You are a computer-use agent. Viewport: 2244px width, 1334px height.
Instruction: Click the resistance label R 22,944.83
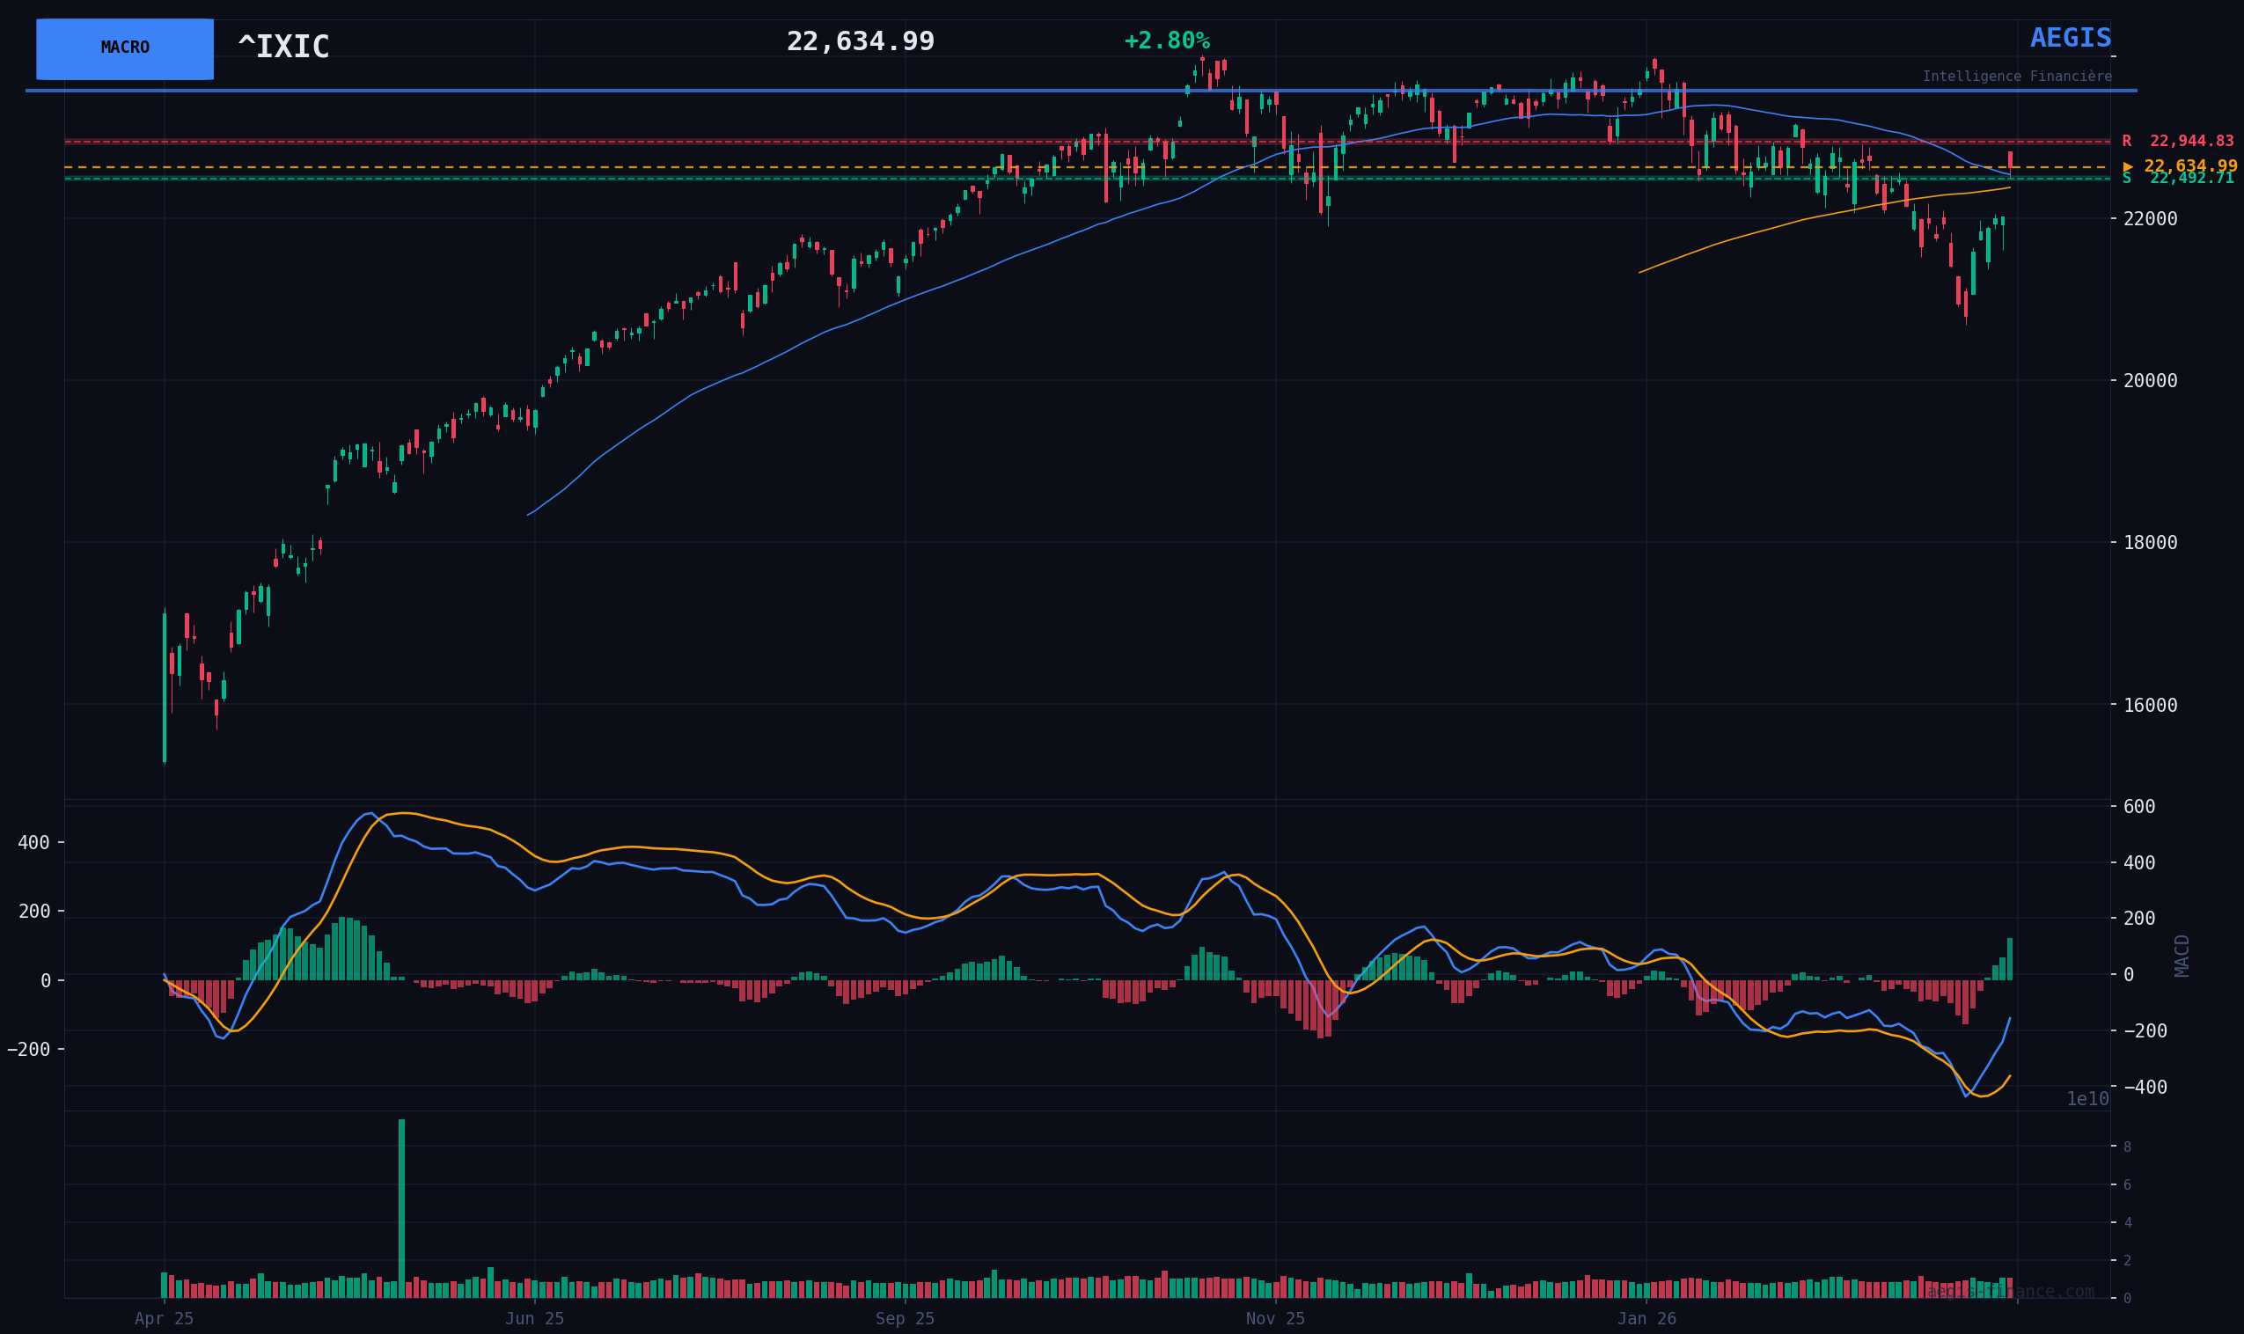[x=2177, y=142]
